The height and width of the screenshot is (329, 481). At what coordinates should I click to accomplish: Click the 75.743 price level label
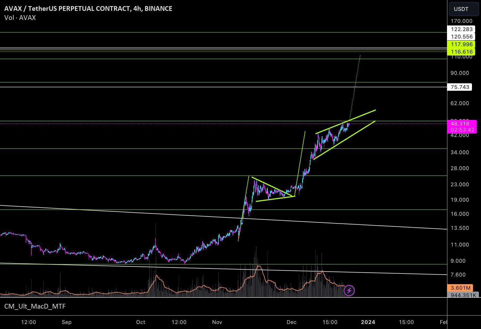click(x=460, y=87)
